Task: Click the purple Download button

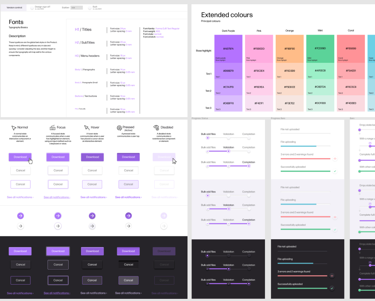Action: pos(20,157)
